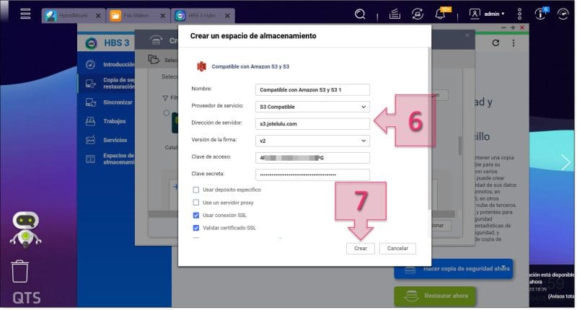
Task: Uncheck Usar conexión SSL
Action: tap(195, 215)
